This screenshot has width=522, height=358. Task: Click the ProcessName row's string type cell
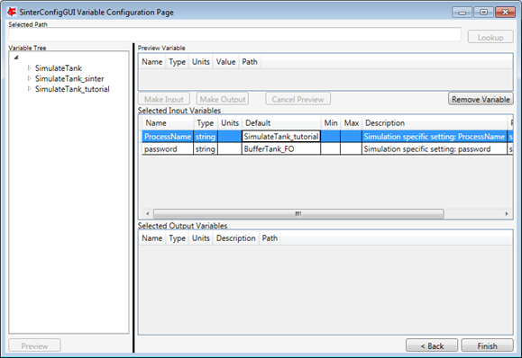click(206, 137)
